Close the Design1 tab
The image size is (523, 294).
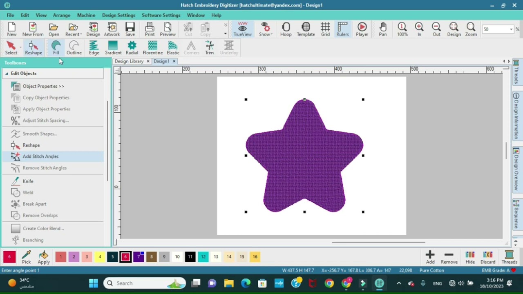(174, 61)
